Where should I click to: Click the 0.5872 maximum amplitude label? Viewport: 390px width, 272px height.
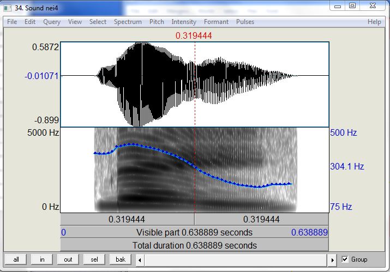45,47
